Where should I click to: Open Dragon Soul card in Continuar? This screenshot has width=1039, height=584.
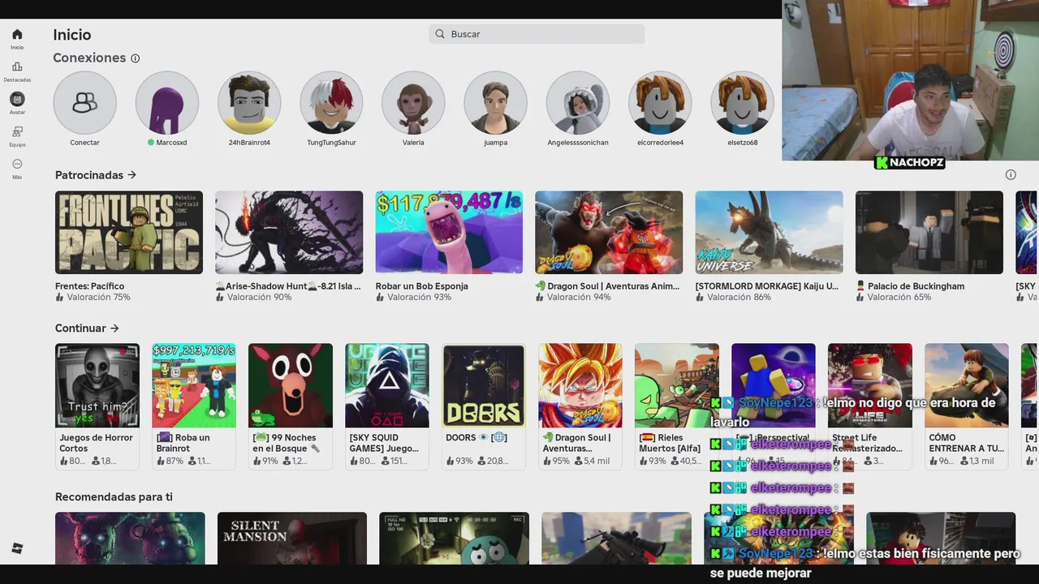(x=580, y=406)
